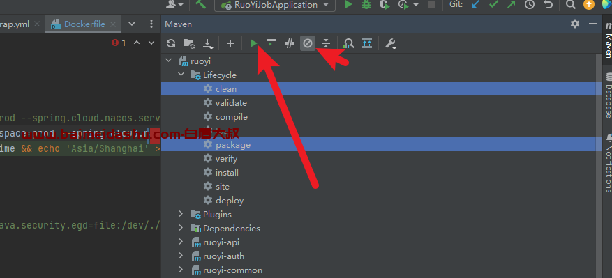Reload all Maven projects
Screen dimensions: 612x278
pyautogui.click(x=171, y=43)
